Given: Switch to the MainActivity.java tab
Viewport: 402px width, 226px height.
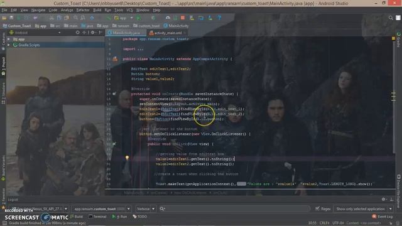Looking at the screenshot, I should click(126, 33).
